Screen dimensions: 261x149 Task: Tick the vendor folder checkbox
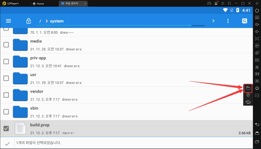[x=6, y=95]
